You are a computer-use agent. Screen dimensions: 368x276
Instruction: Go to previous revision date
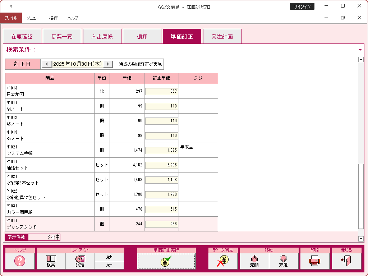[46, 64]
